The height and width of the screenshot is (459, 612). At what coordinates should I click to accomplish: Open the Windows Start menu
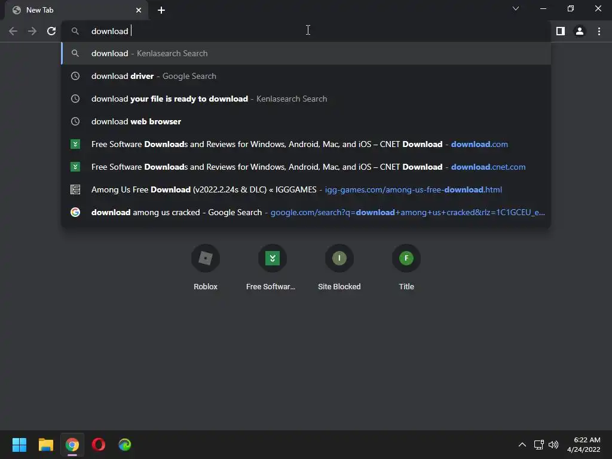coord(19,445)
